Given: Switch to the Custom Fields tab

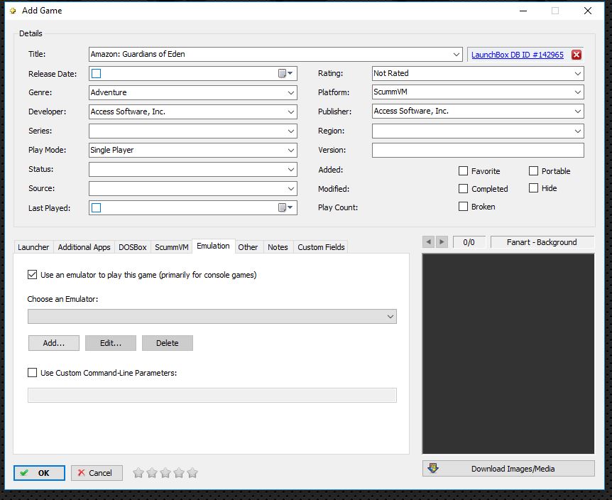Looking at the screenshot, I should [x=321, y=247].
